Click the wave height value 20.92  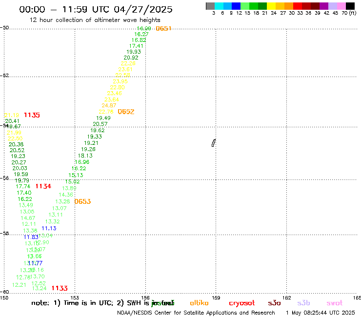tap(131, 58)
